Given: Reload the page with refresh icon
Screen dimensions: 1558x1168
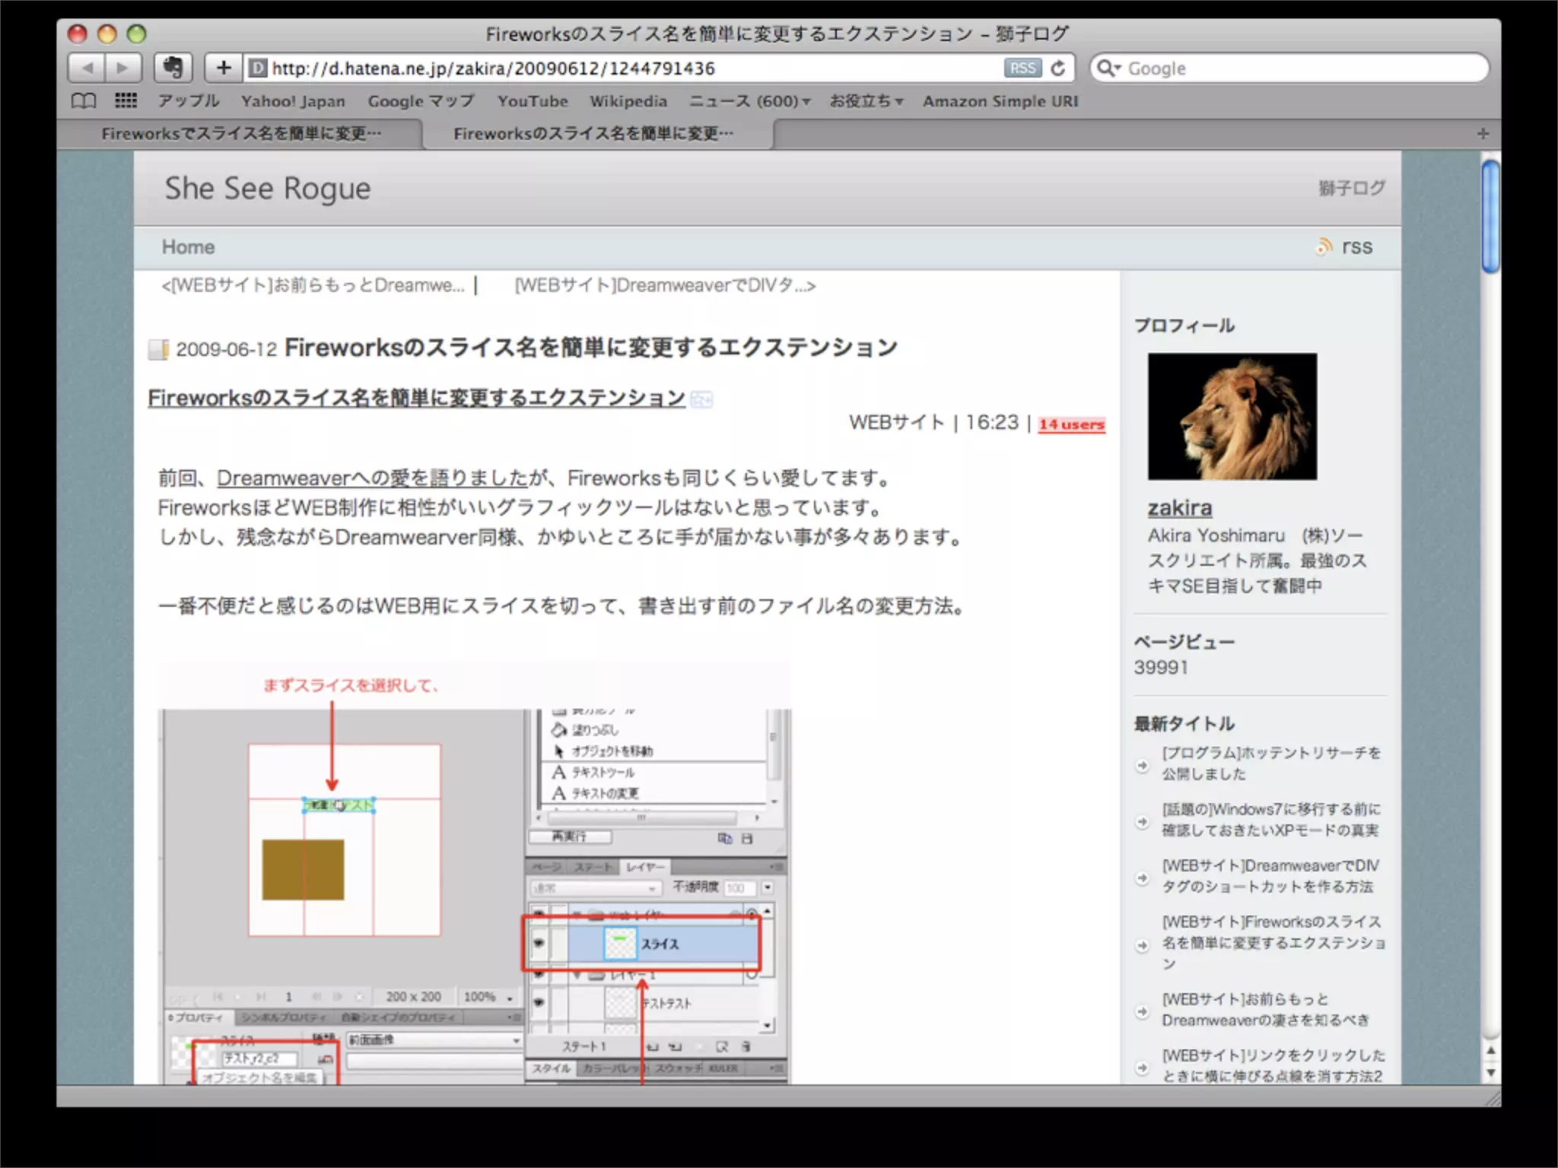Looking at the screenshot, I should click(1058, 68).
